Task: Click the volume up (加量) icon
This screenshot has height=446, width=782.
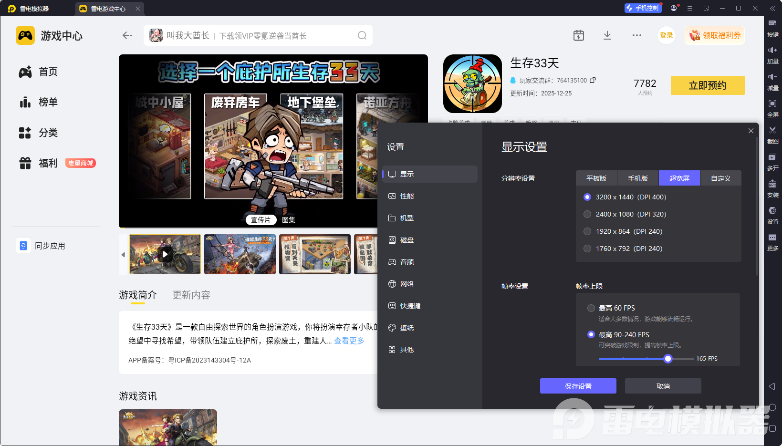Action: (772, 50)
